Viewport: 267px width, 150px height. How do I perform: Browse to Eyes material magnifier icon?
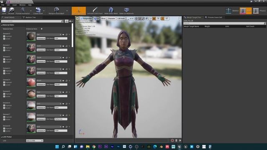pos(67,104)
